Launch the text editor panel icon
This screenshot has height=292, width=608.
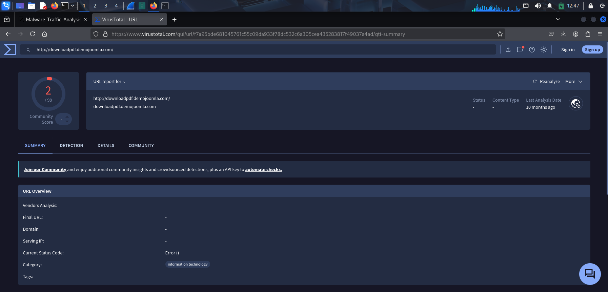pos(43,6)
